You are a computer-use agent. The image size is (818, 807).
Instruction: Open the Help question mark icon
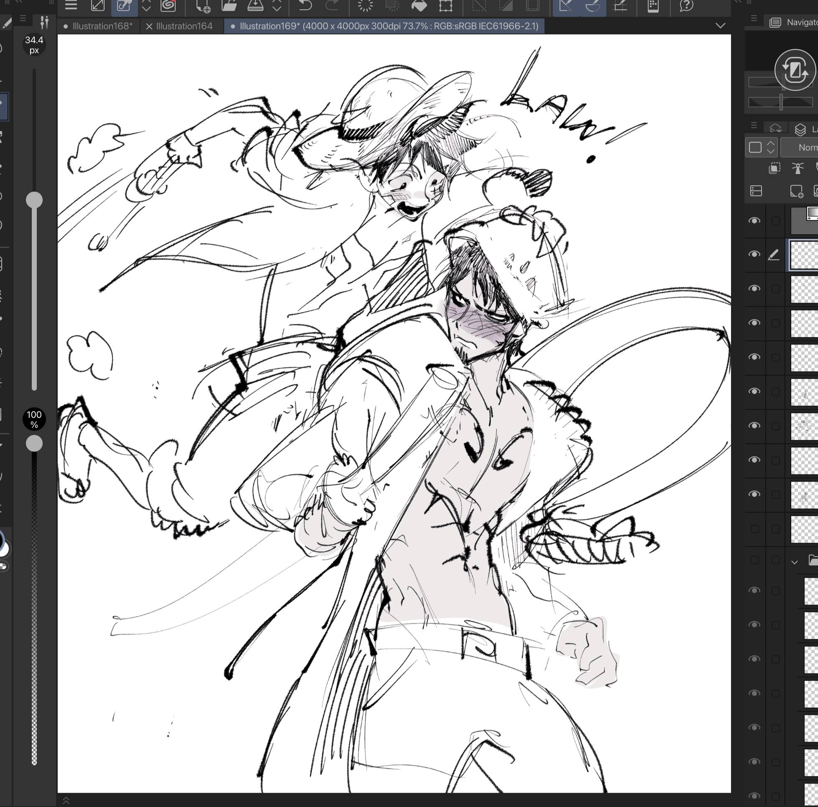(x=686, y=5)
